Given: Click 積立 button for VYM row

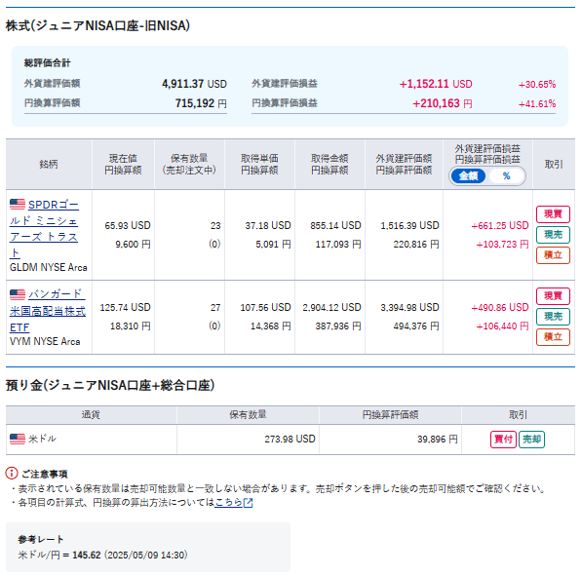Looking at the screenshot, I should (x=553, y=337).
